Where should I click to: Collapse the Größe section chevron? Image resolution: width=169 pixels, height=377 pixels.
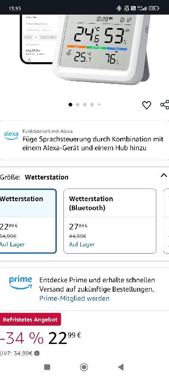point(164,175)
